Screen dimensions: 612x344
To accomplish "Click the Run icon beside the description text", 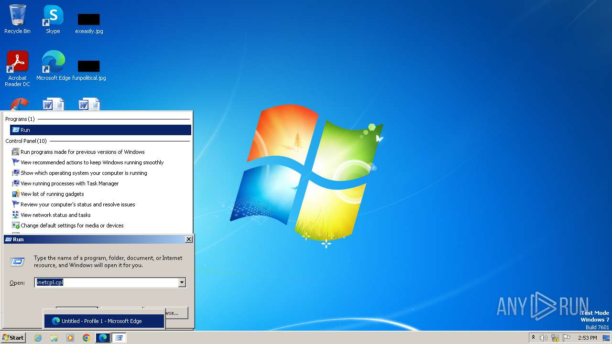I will coord(17,261).
